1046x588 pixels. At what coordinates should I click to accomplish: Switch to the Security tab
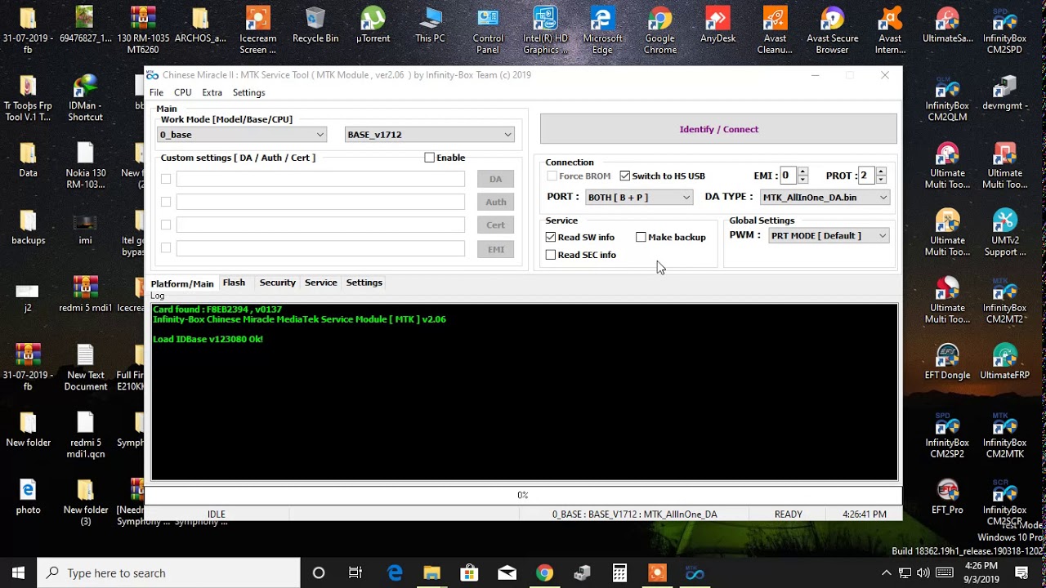click(277, 283)
